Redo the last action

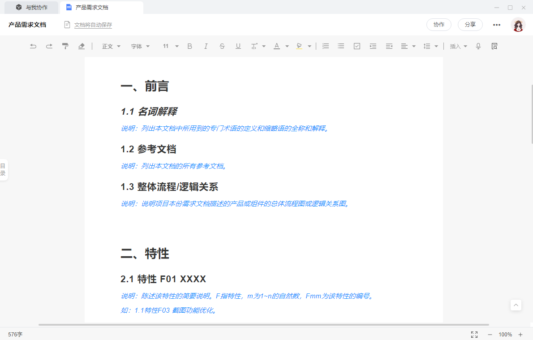click(49, 46)
